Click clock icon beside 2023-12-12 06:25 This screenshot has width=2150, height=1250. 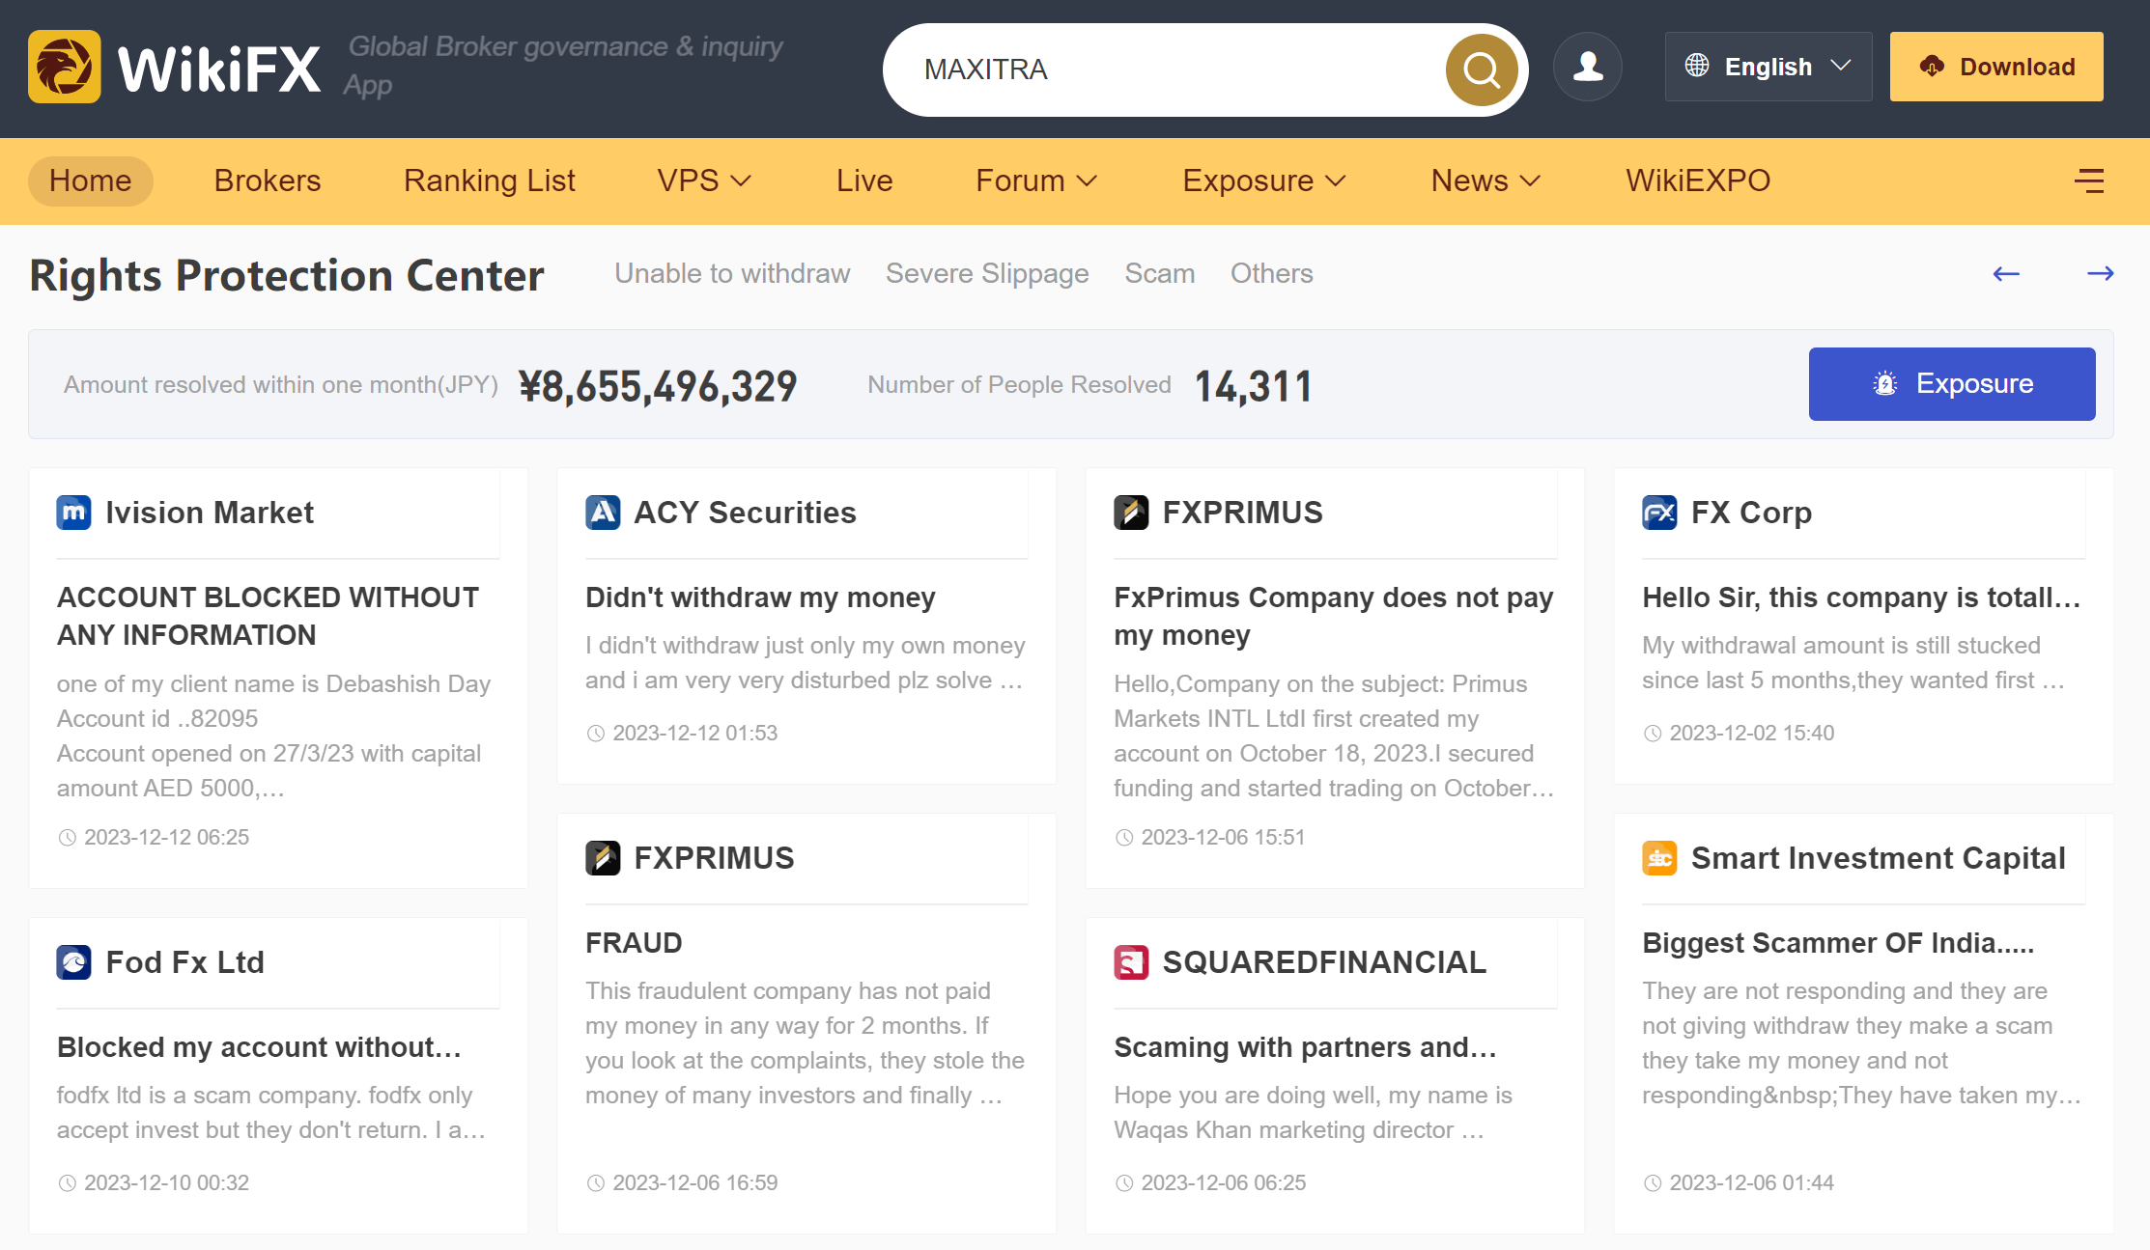coord(67,838)
